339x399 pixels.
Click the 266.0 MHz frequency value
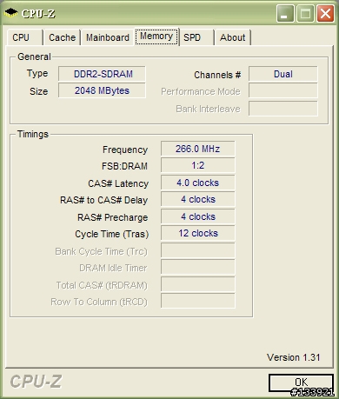(x=198, y=149)
